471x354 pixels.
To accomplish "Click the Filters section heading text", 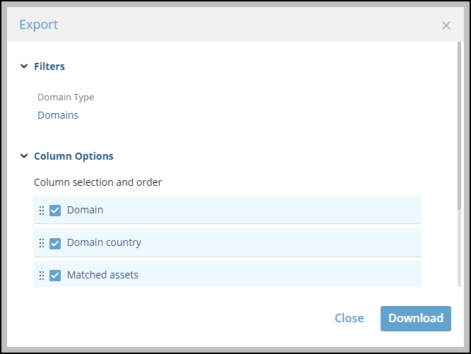I will [x=49, y=66].
